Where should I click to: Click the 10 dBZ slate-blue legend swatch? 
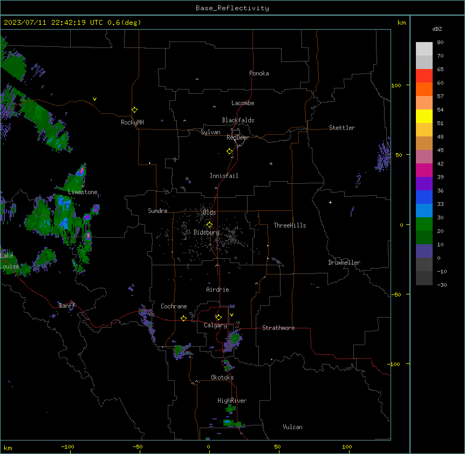[424, 251]
